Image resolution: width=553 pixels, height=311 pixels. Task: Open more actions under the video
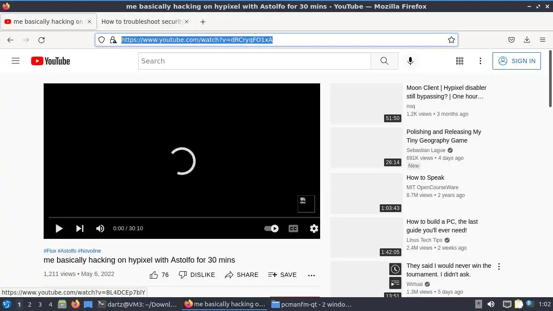[311, 275]
